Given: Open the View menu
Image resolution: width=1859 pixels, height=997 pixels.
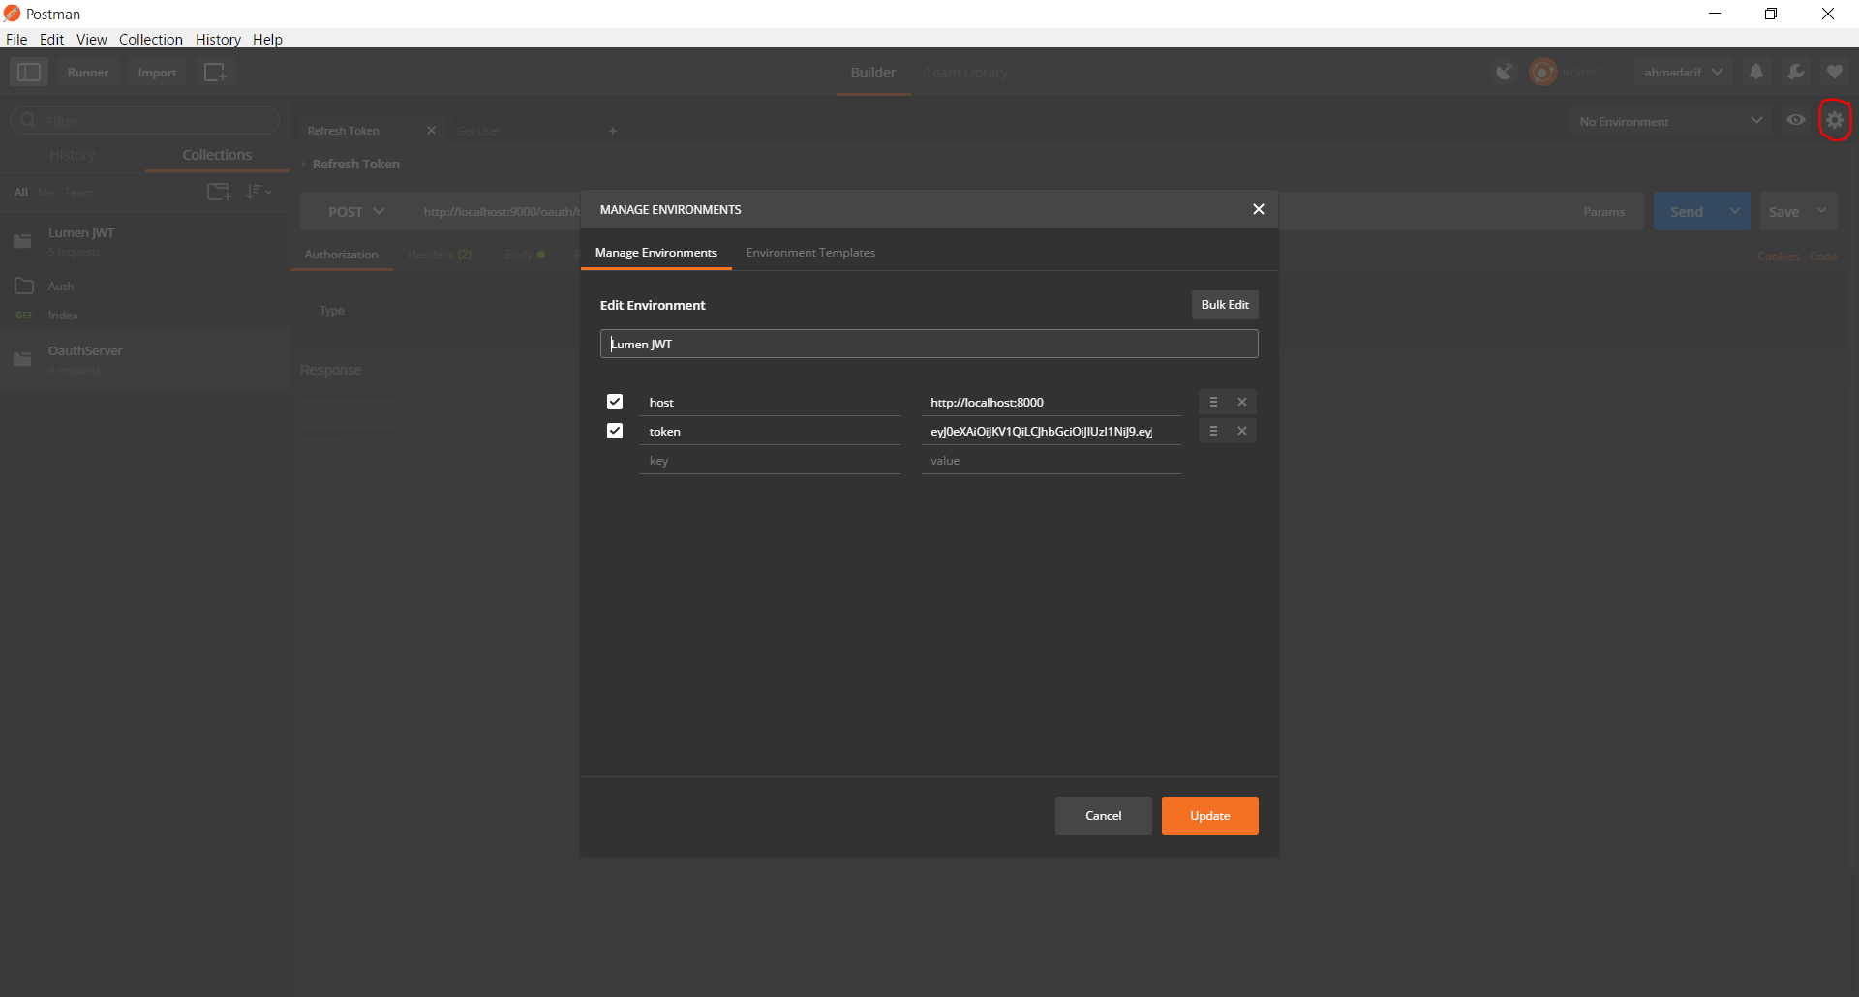Looking at the screenshot, I should pos(92,40).
